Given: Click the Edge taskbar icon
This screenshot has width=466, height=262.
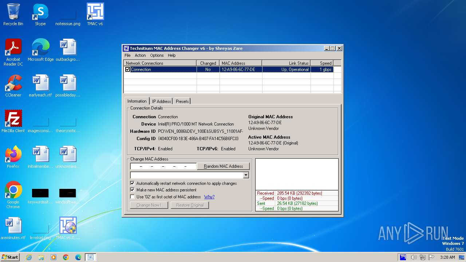Looking at the screenshot, I should [78, 257].
